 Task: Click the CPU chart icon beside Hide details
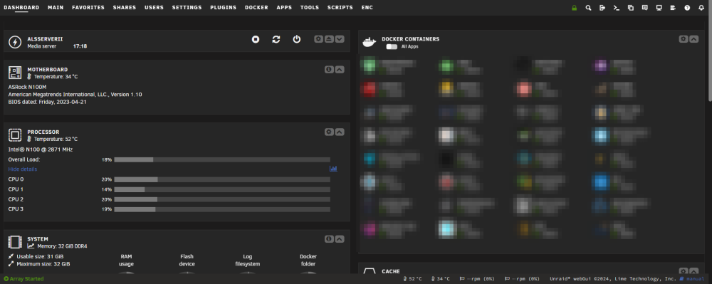333,169
